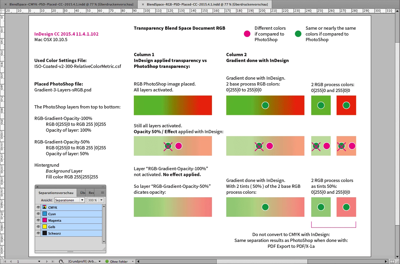Click the page number field in status bar
Screen dimensions: 400x264
26,261
